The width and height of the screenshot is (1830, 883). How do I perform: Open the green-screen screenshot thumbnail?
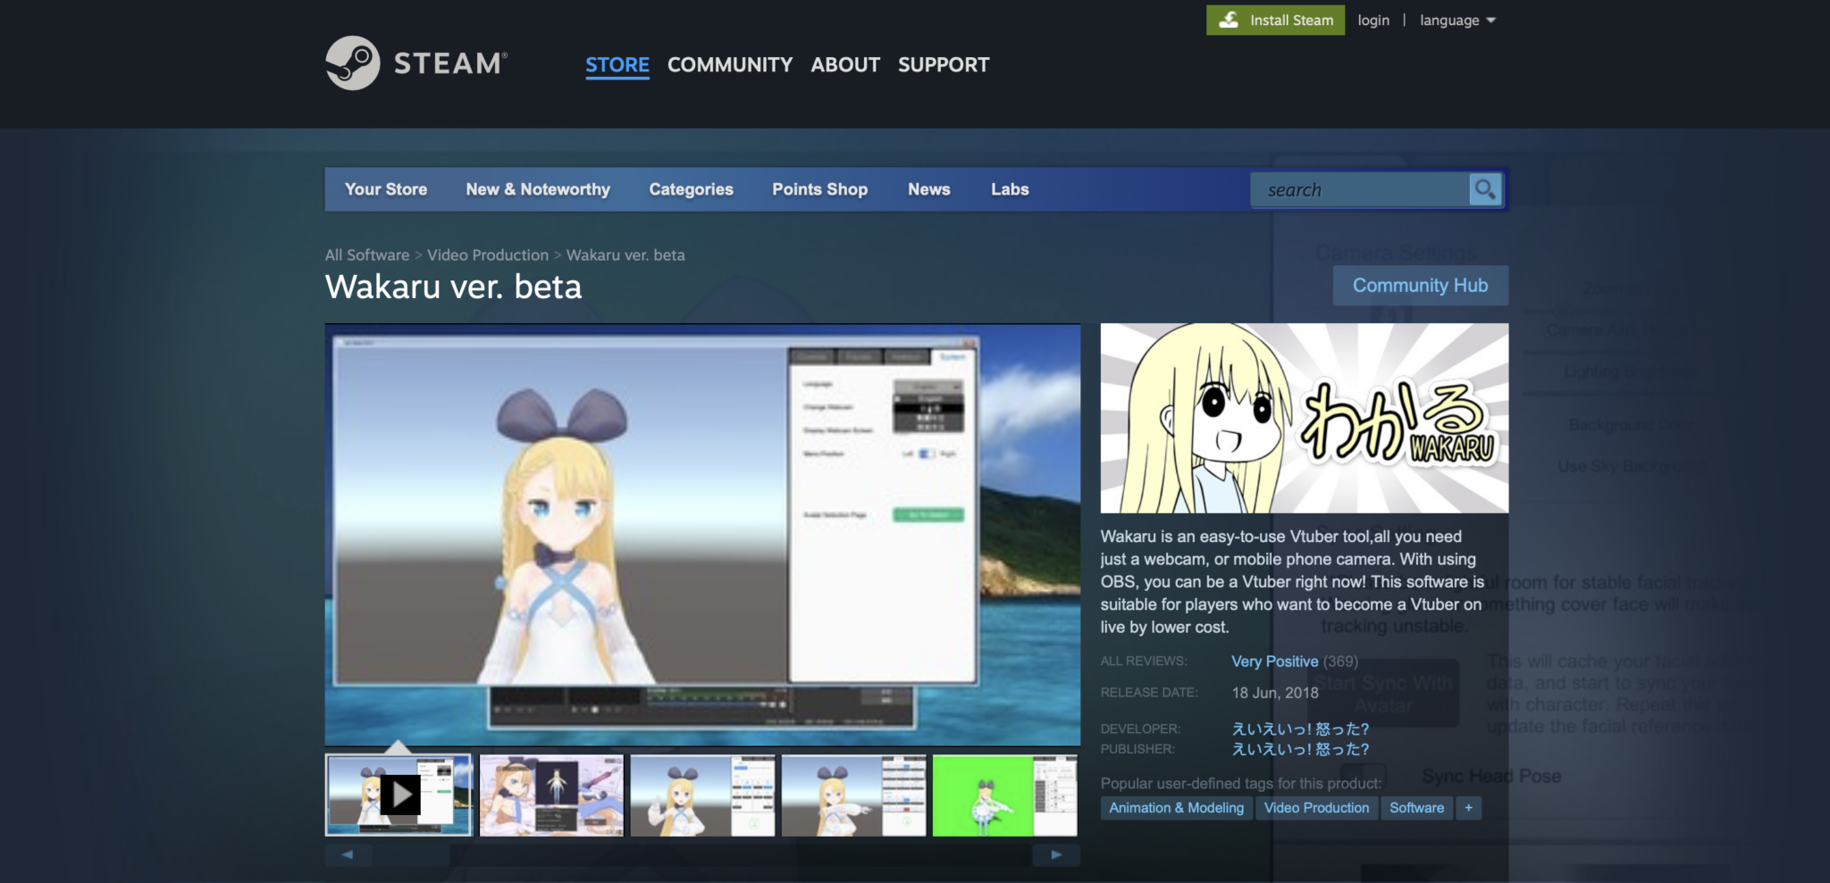[1004, 795]
